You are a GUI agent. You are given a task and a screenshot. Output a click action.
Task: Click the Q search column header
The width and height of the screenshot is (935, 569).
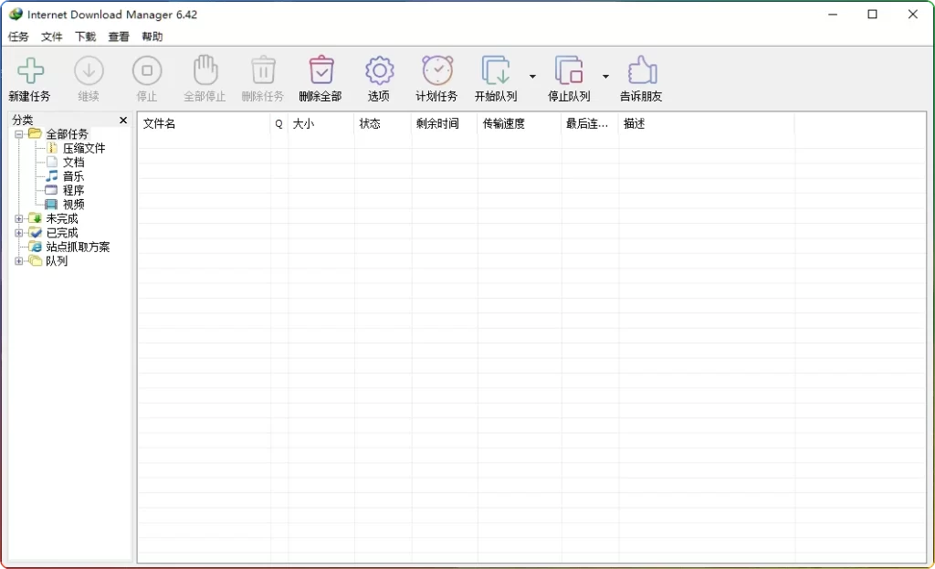(277, 123)
